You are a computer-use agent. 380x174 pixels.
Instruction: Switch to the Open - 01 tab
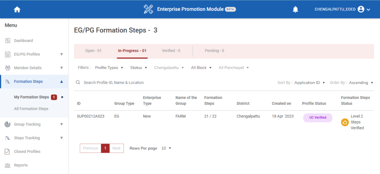93,51
